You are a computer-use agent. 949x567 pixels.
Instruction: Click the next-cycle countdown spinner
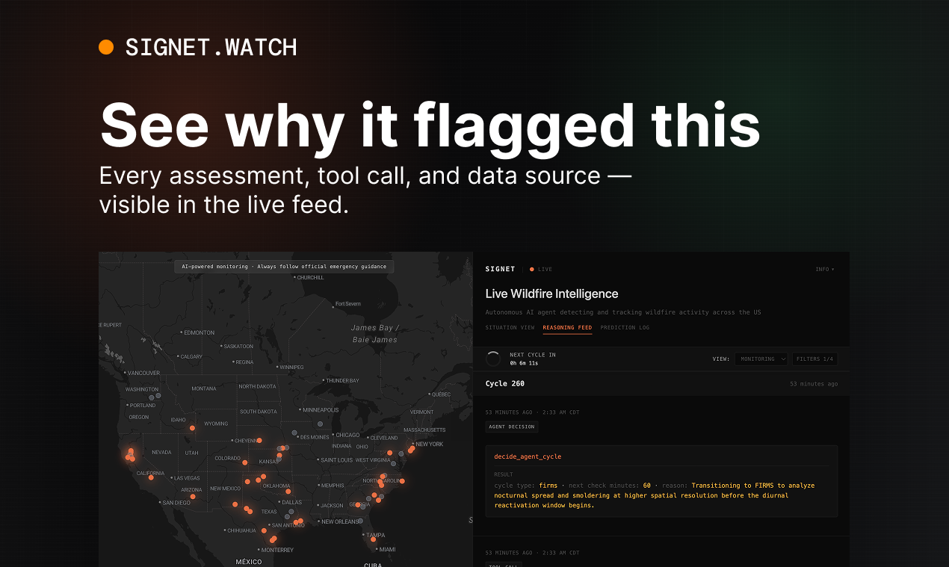(x=493, y=359)
